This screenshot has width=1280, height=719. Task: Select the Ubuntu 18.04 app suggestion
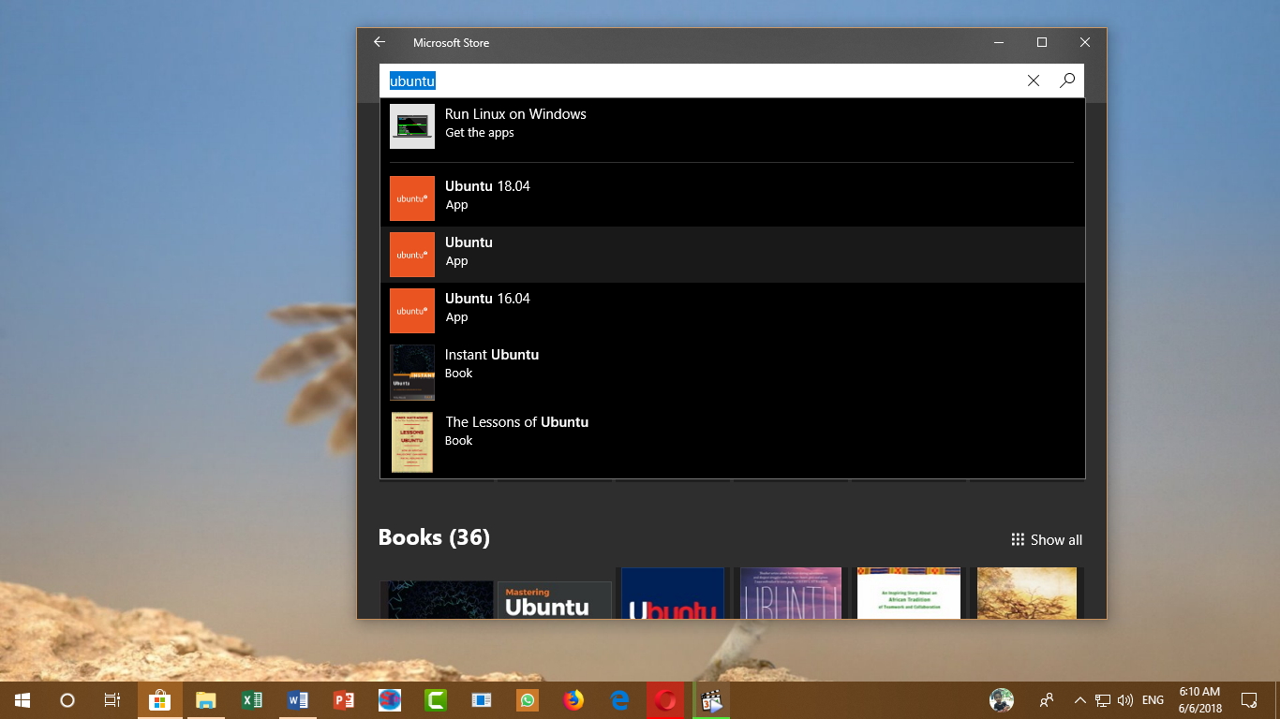click(x=562, y=195)
